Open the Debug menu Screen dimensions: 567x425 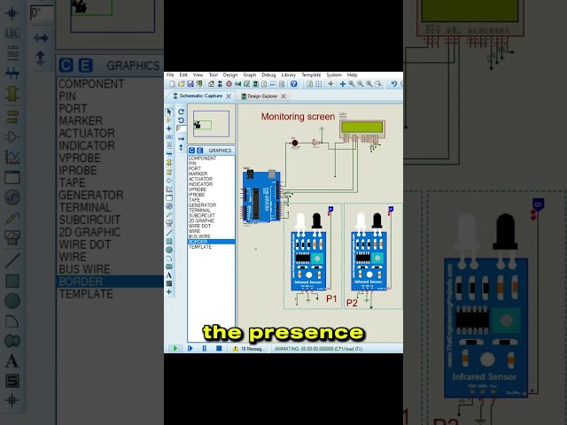click(268, 74)
